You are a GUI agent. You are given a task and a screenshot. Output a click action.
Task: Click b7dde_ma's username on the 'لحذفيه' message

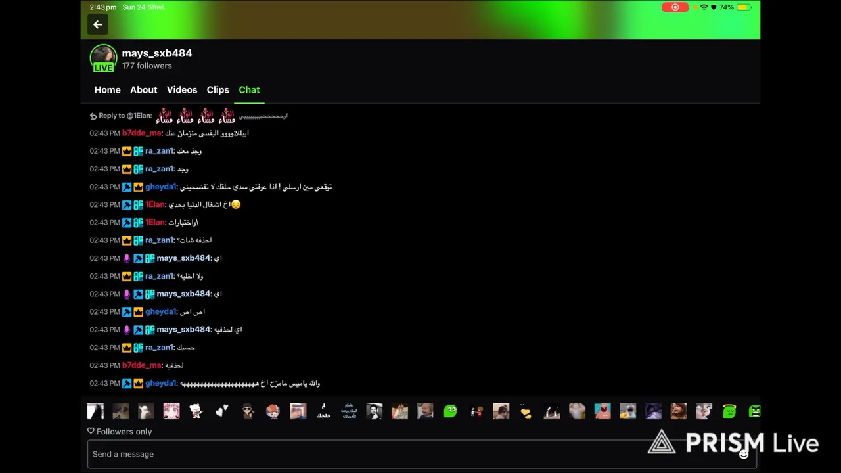coord(142,365)
